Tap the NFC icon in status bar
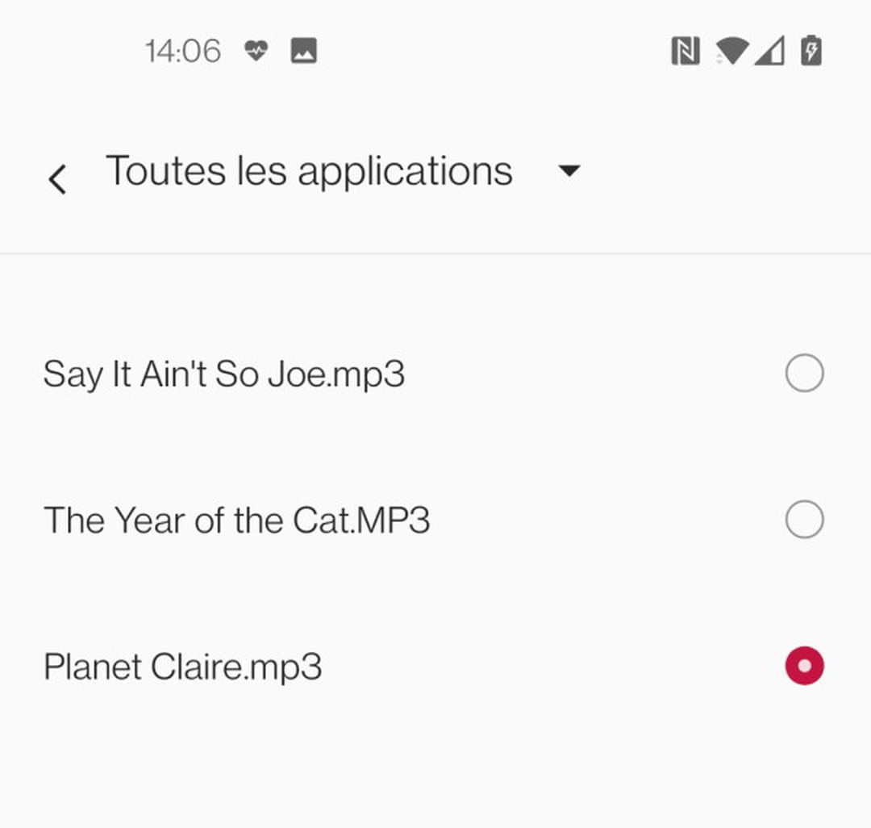The height and width of the screenshot is (828, 871). 685,52
